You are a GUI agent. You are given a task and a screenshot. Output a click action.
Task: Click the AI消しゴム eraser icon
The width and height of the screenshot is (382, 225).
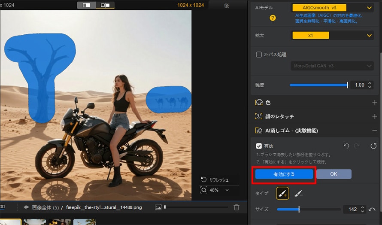pyautogui.click(x=259, y=131)
